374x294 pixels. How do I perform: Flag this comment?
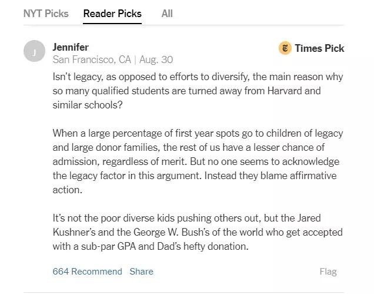click(x=328, y=272)
